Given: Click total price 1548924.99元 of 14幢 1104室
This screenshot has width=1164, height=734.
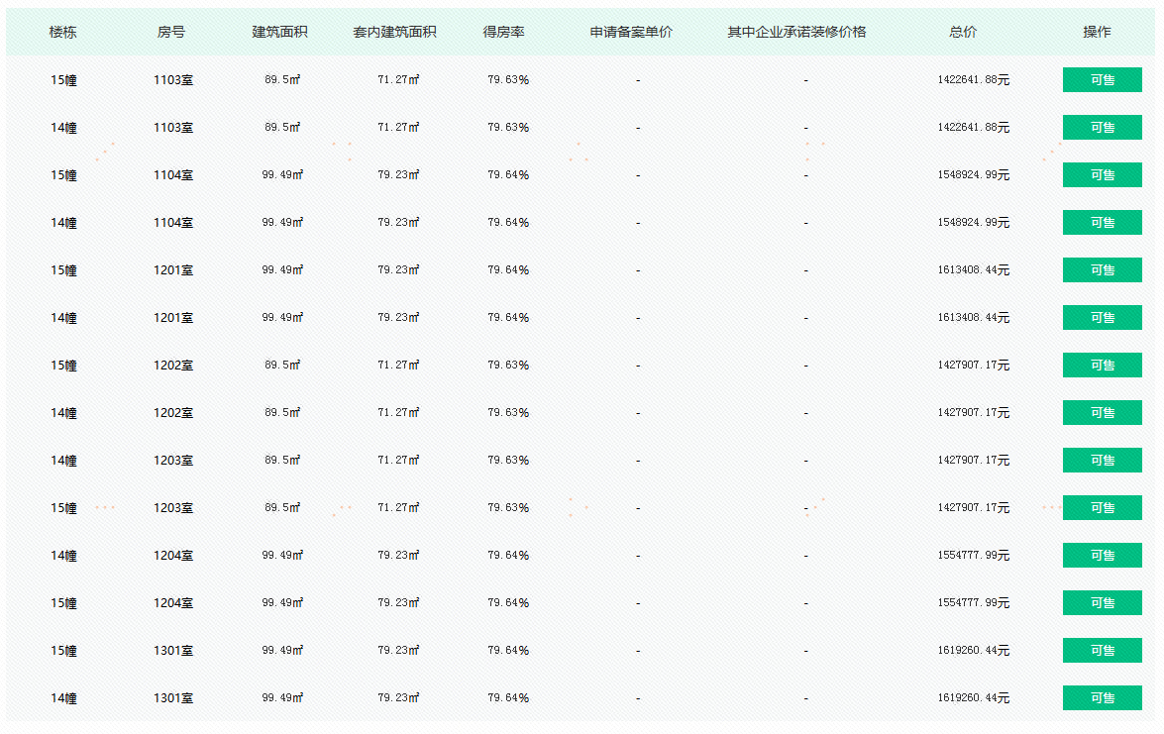Looking at the screenshot, I should (x=973, y=223).
